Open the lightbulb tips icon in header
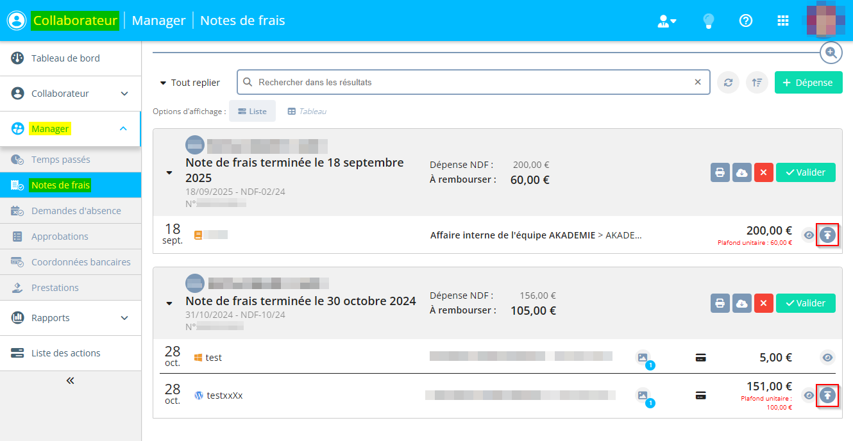Screen dimensions: 853x441 708,21
